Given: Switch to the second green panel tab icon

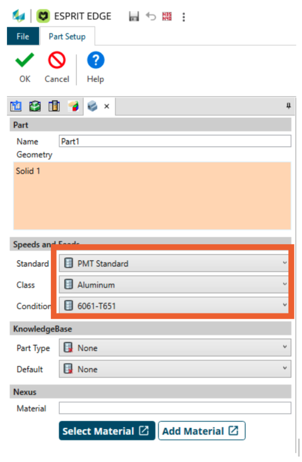Looking at the screenshot, I should coord(35,106).
